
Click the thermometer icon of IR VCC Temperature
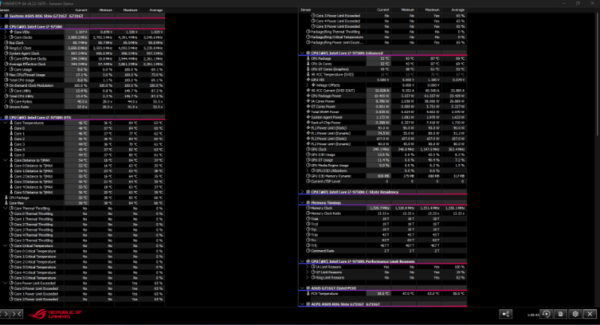(308, 74)
